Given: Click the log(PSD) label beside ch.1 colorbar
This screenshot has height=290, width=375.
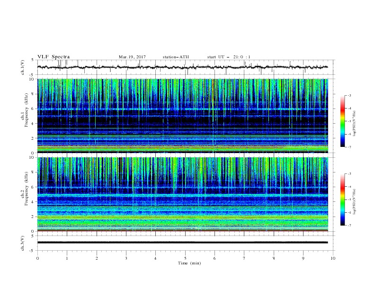Looking at the screenshot, I should coord(354,124).
